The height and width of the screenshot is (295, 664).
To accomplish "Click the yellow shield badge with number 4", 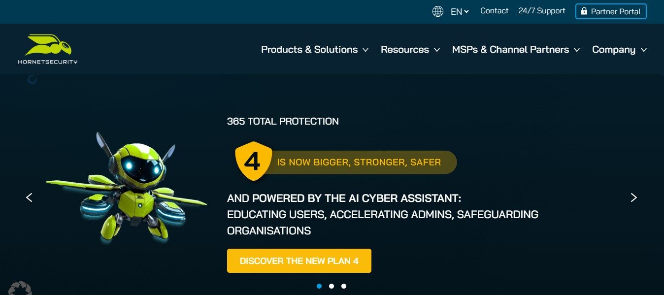I will 253,162.
